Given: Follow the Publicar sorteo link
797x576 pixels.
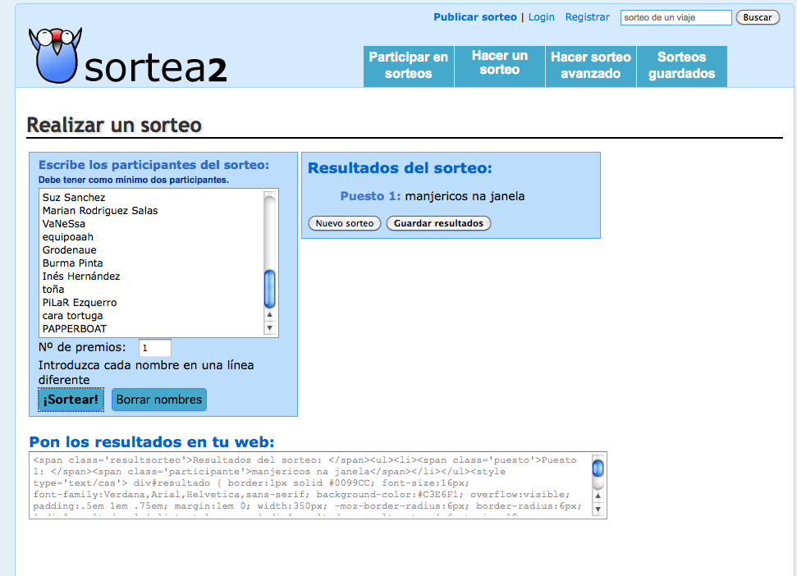Looking at the screenshot, I should (475, 17).
